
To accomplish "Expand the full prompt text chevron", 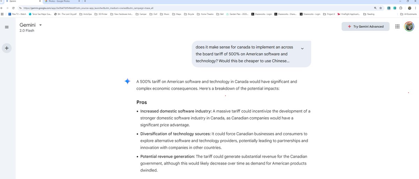I will [x=302, y=48].
